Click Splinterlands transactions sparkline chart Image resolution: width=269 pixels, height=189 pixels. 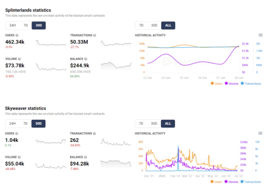point(116,43)
